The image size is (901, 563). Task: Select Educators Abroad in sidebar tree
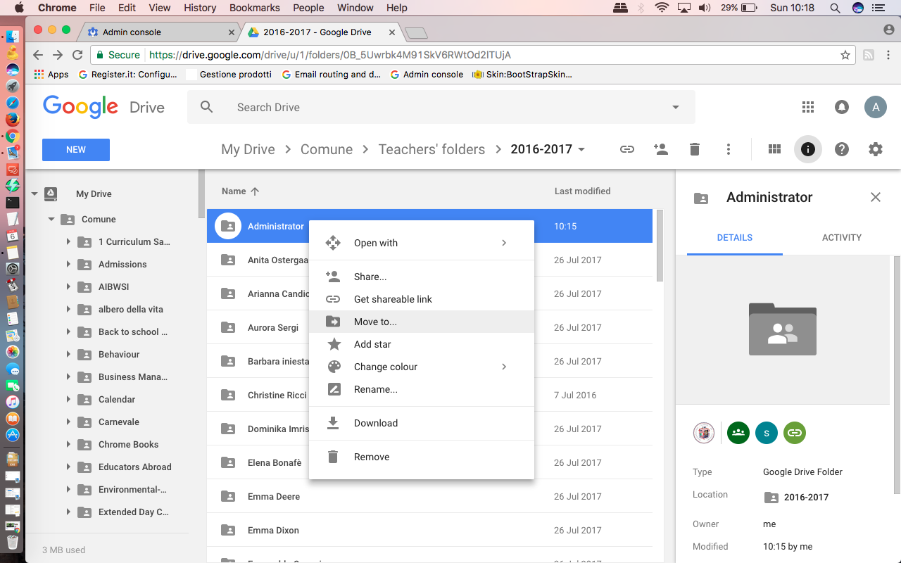tap(134, 467)
